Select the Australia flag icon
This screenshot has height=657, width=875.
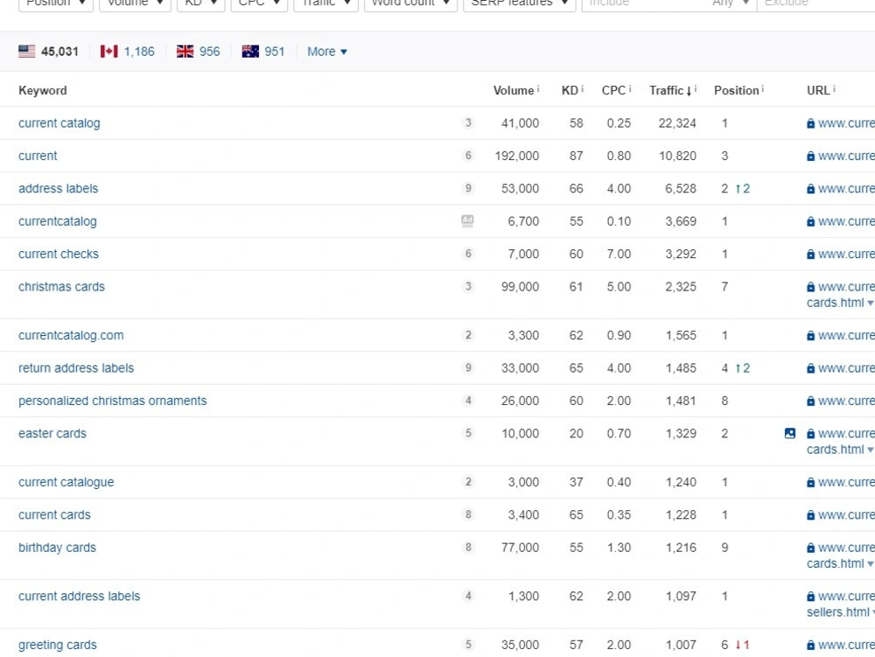click(250, 52)
